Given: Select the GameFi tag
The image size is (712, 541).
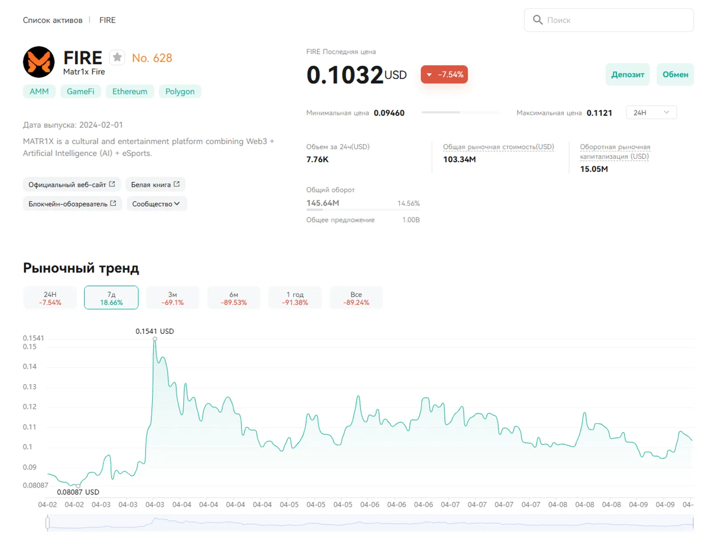Looking at the screenshot, I should (81, 92).
